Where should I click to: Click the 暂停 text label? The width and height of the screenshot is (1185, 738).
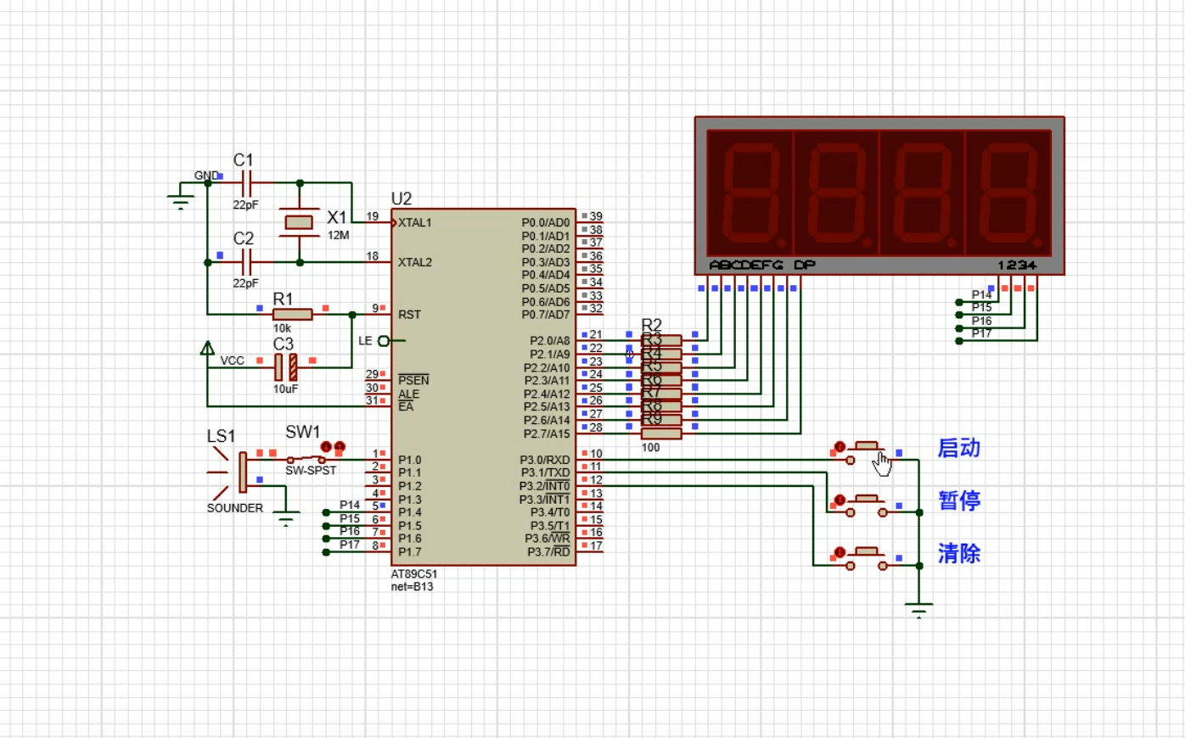(x=959, y=500)
